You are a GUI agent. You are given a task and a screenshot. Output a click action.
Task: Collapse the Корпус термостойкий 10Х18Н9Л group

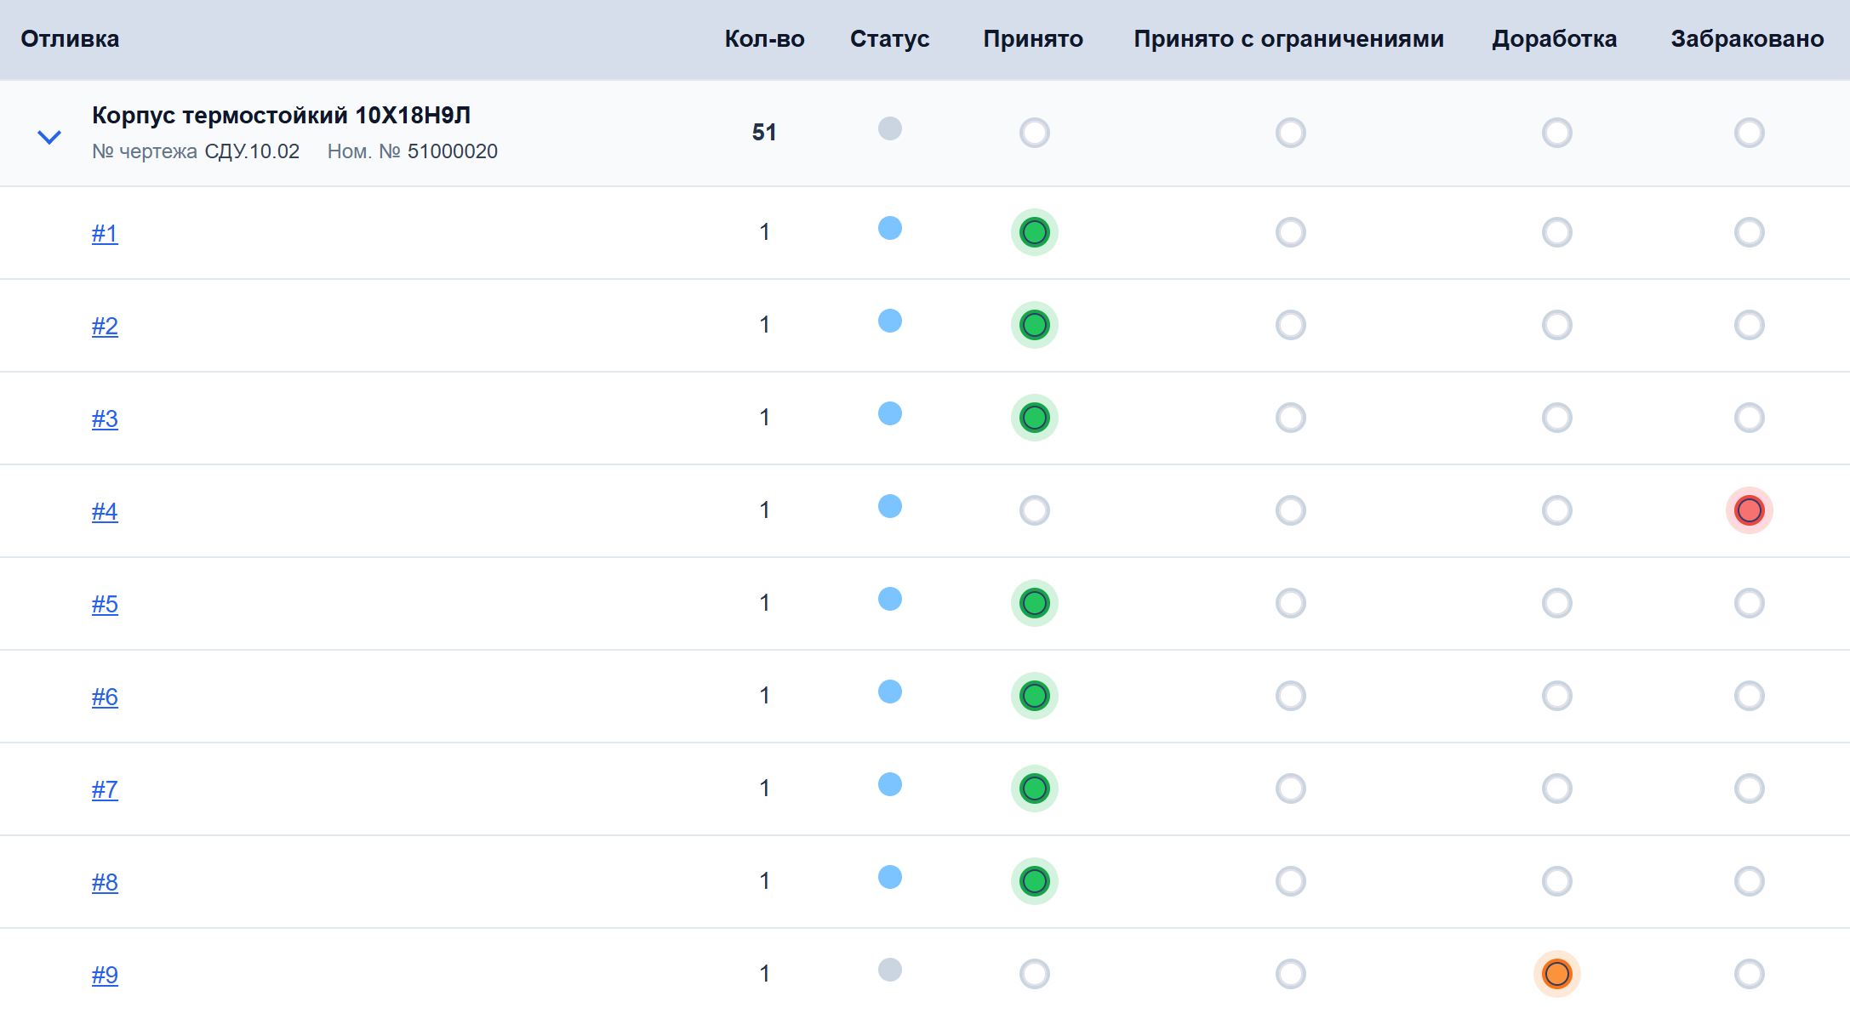(x=49, y=136)
